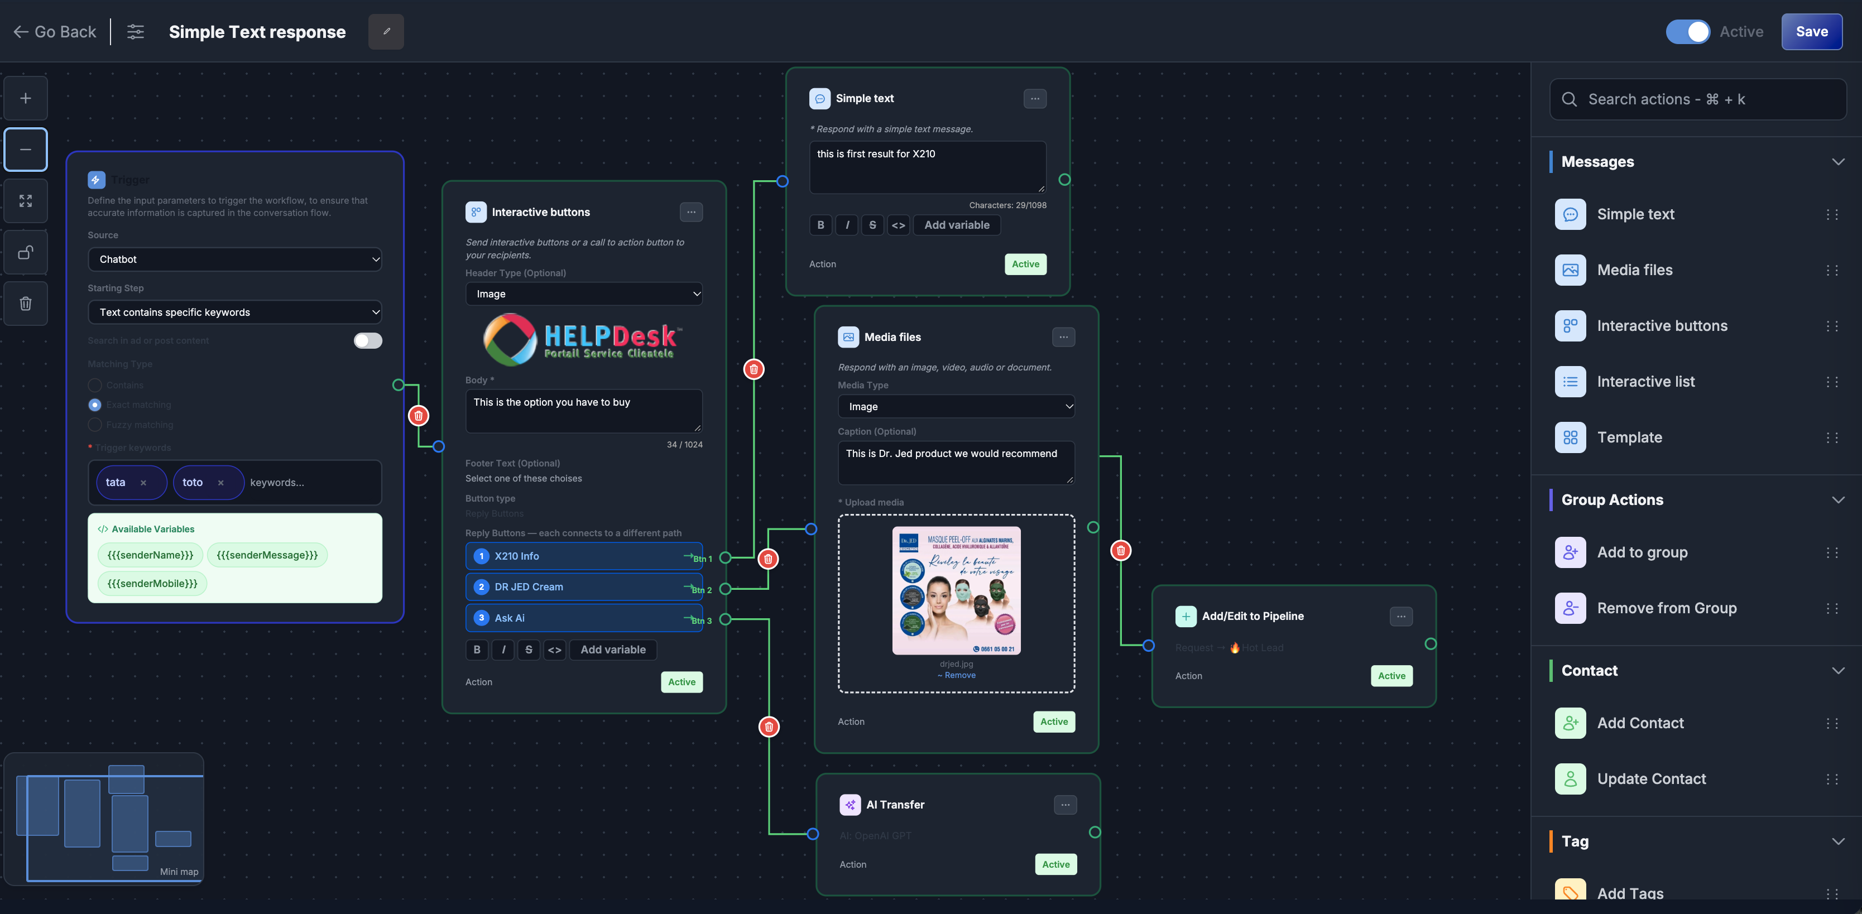Go Back to previous page
This screenshot has width=1862, height=914.
tap(55, 32)
